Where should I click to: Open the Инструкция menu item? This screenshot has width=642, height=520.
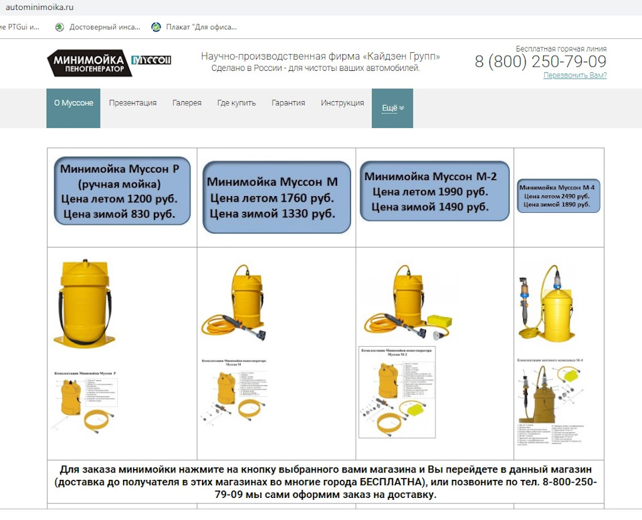point(342,103)
